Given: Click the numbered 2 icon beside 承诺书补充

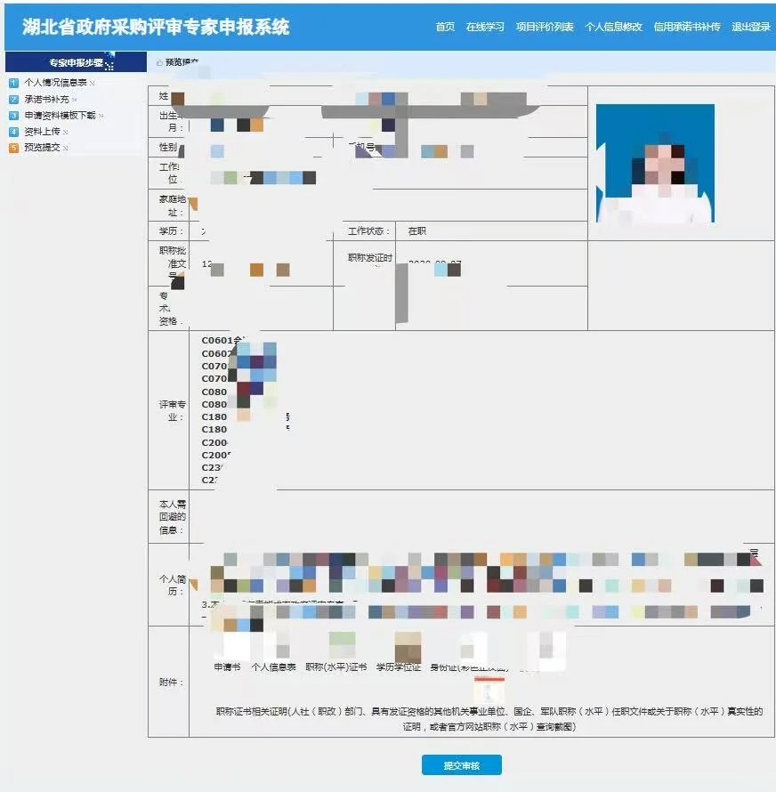Looking at the screenshot, I should point(12,99).
